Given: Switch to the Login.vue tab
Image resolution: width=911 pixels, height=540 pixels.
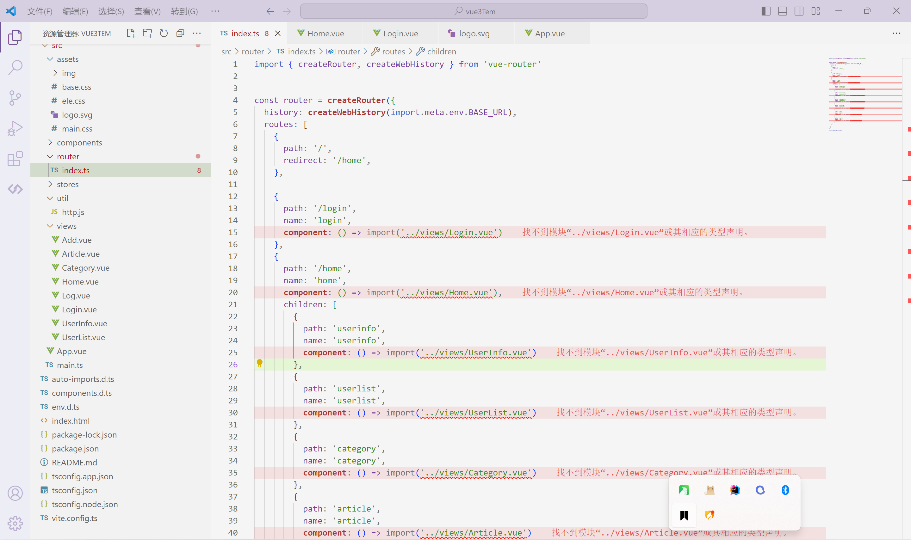Looking at the screenshot, I should (400, 34).
